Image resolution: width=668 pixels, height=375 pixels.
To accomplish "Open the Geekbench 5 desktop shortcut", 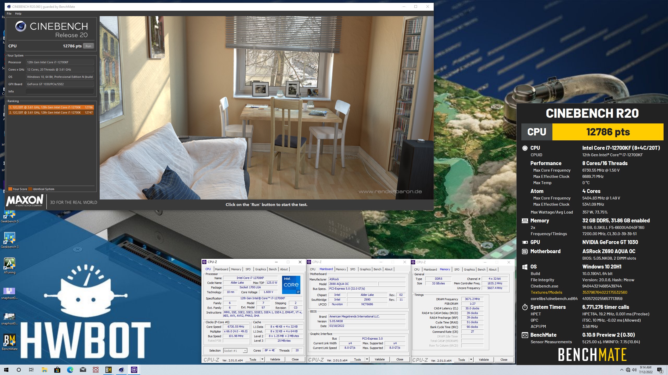I will tap(10, 216).
